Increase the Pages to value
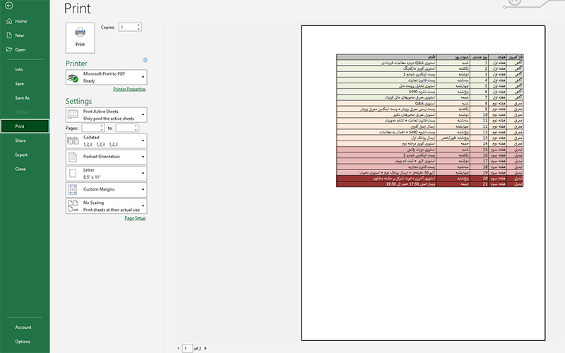Screen dimensions: 565x353 [136, 126]
